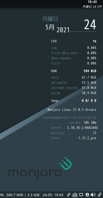Click the 3.3 GiB status bar entry
This screenshot has height=198, width=103.
(x=33, y=195)
